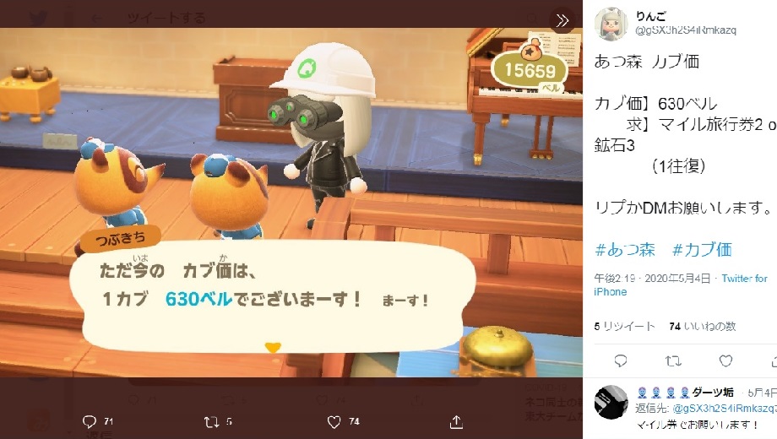The width and height of the screenshot is (777, 439).
Task: Open ダーツ垢 replier avatar
Action: click(x=611, y=402)
